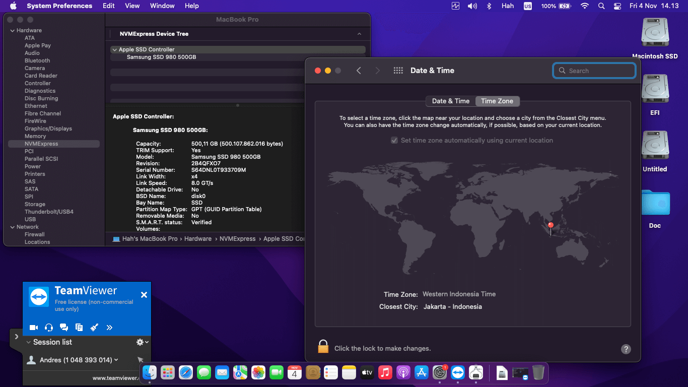Screen dimensions: 688x387
Task: Open Safari from the Dock
Action: coord(186,372)
